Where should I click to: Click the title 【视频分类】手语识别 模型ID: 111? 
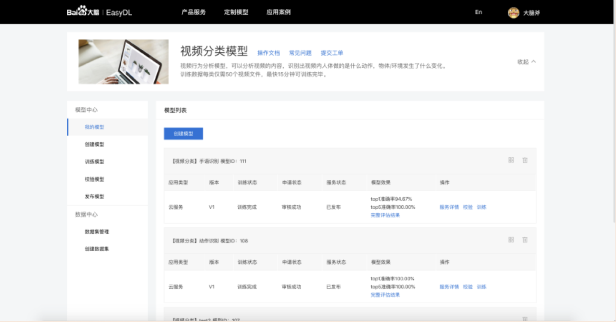click(x=209, y=161)
